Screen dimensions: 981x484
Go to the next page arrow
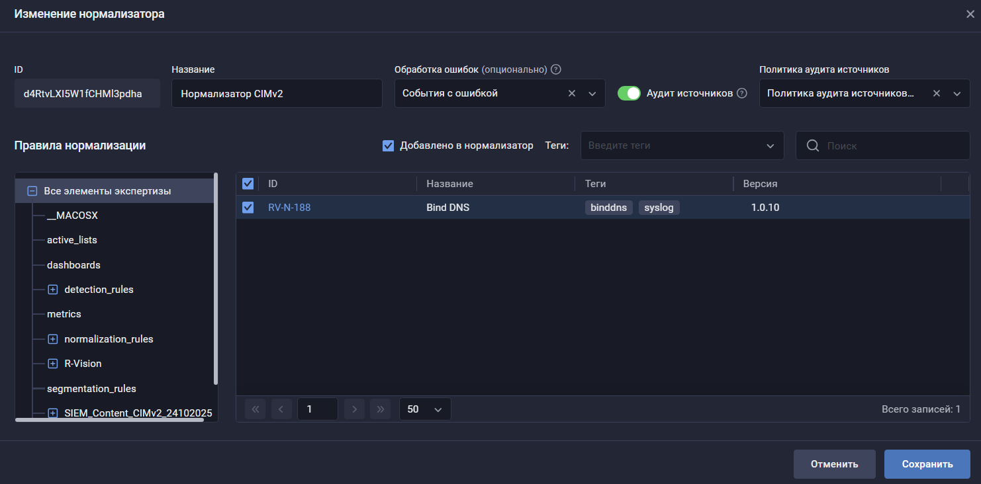coord(354,409)
